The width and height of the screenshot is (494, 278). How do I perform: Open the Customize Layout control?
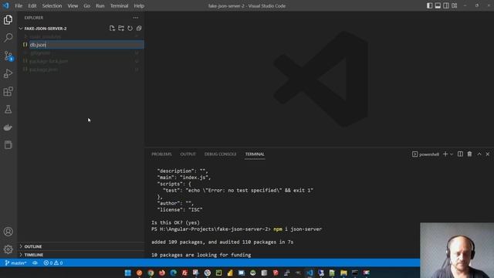pos(455,5)
